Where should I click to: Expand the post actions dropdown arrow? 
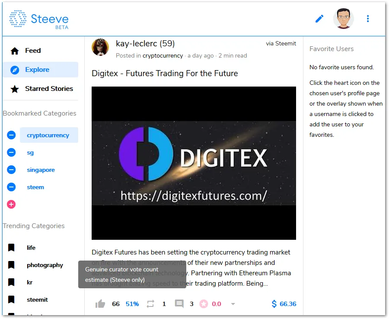[x=233, y=304]
